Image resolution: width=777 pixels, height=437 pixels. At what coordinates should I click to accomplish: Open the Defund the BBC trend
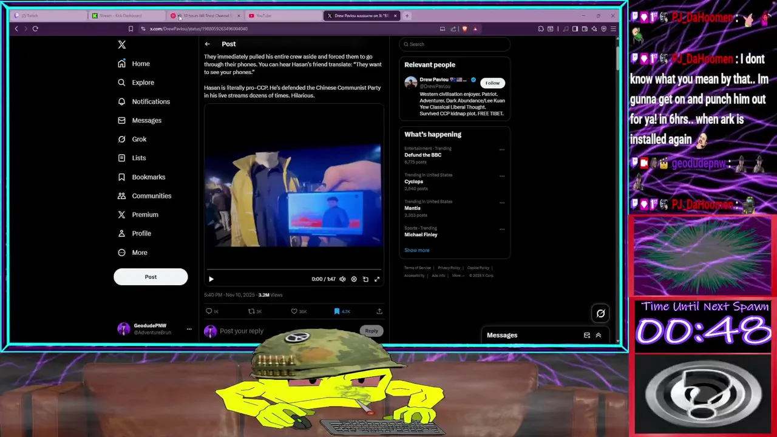point(423,155)
